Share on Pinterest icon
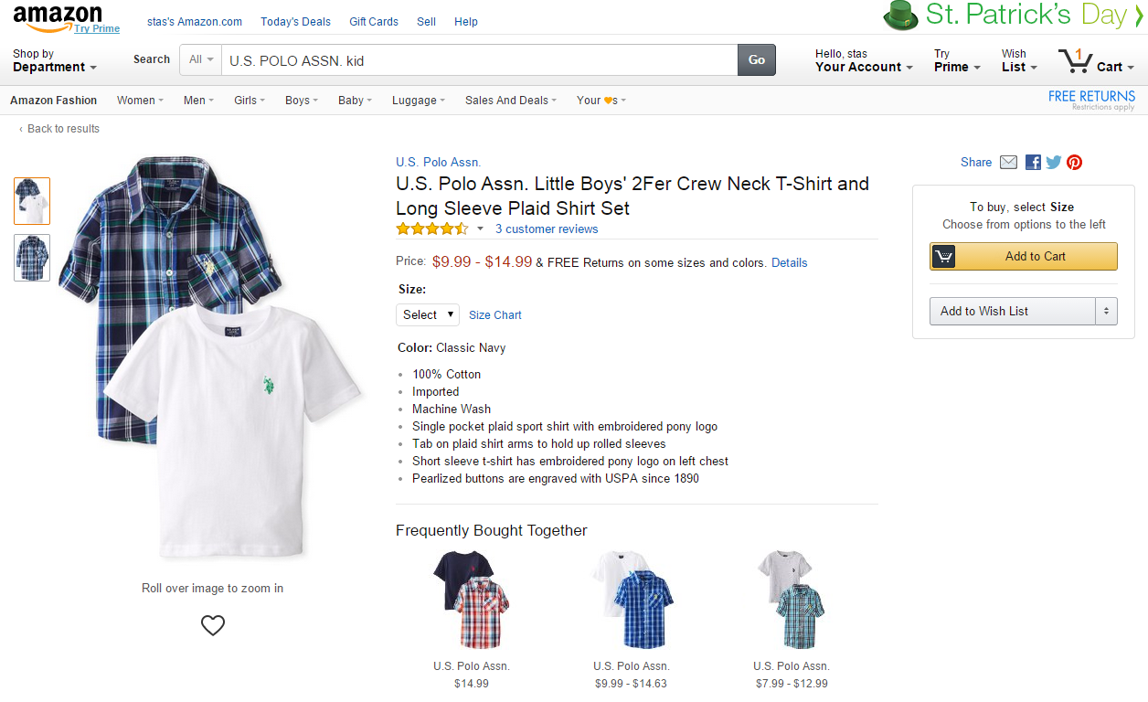 tap(1075, 162)
